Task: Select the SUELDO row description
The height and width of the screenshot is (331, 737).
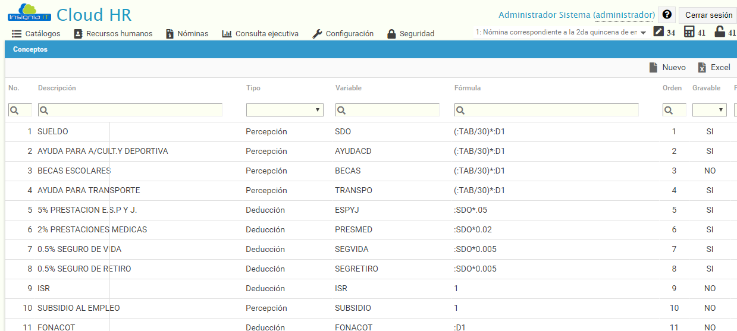Action: pos(53,131)
